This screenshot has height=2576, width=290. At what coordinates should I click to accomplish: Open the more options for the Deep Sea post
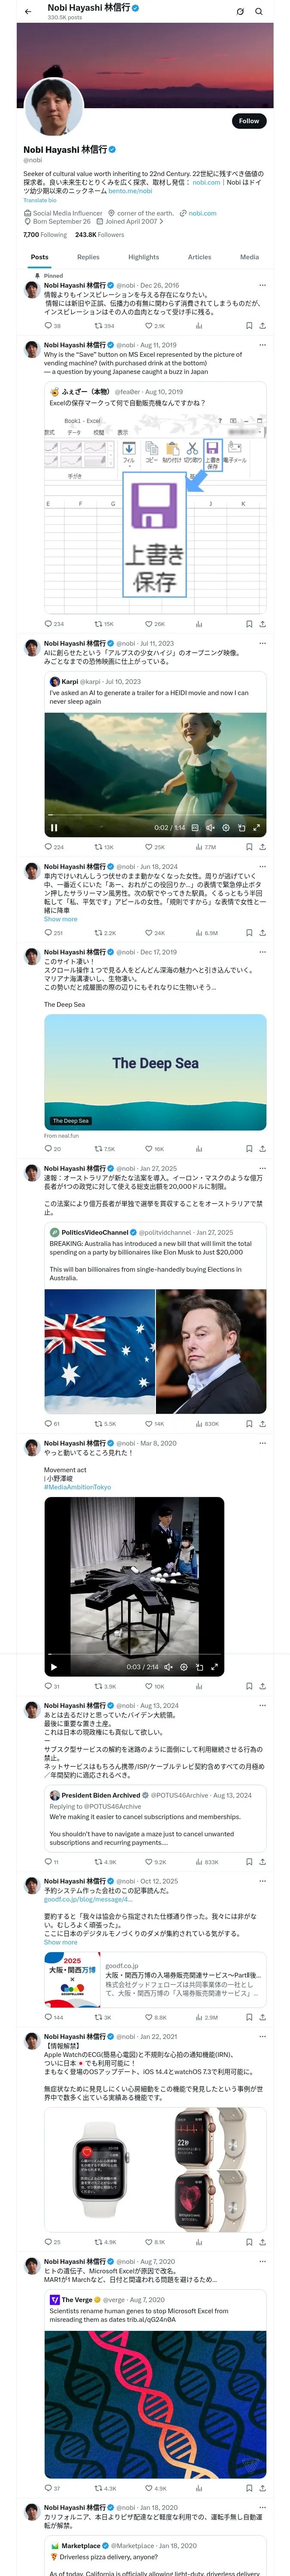(263, 952)
